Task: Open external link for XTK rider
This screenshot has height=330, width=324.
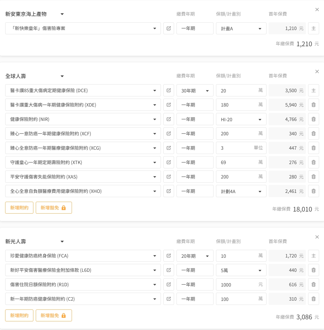Action: click(x=169, y=162)
